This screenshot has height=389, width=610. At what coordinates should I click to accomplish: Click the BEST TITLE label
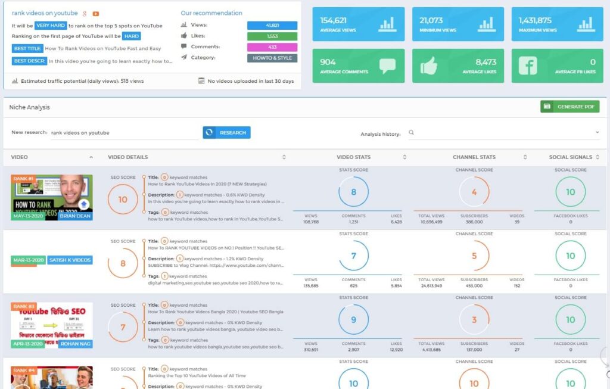[27, 49]
